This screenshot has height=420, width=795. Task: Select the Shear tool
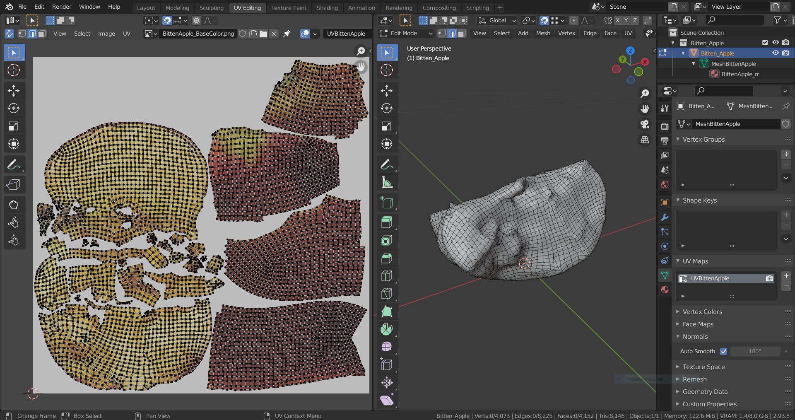(387, 400)
